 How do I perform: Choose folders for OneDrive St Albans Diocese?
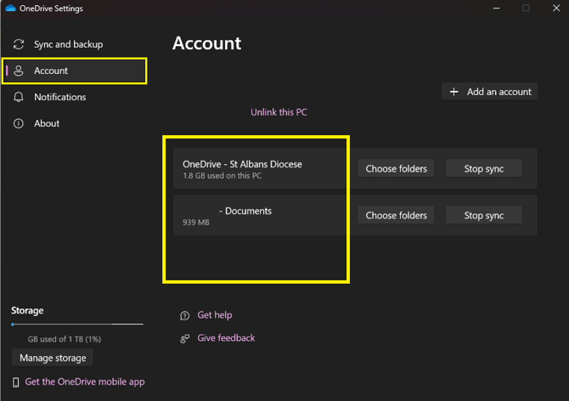(x=396, y=169)
